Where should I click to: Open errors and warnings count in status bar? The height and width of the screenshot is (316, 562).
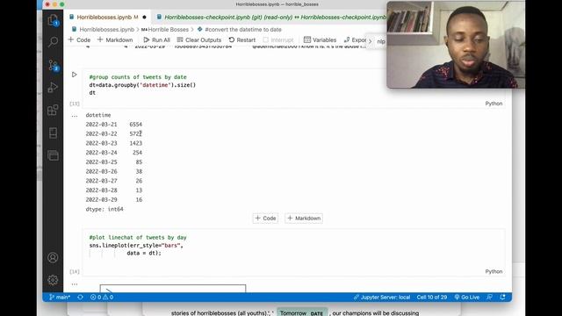click(x=102, y=297)
